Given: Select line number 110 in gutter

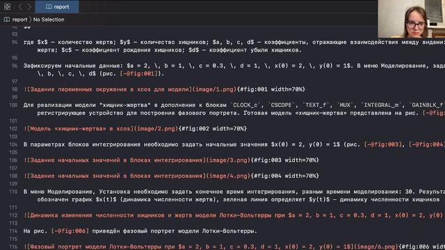Looking at the screenshot, I should pos(13,192).
